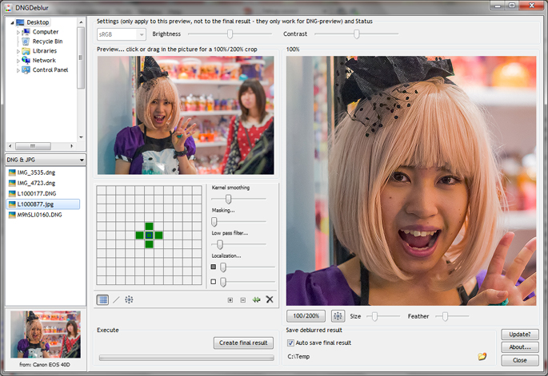
Task: Click the center blue-outlined kernel cell
Action: (150, 235)
